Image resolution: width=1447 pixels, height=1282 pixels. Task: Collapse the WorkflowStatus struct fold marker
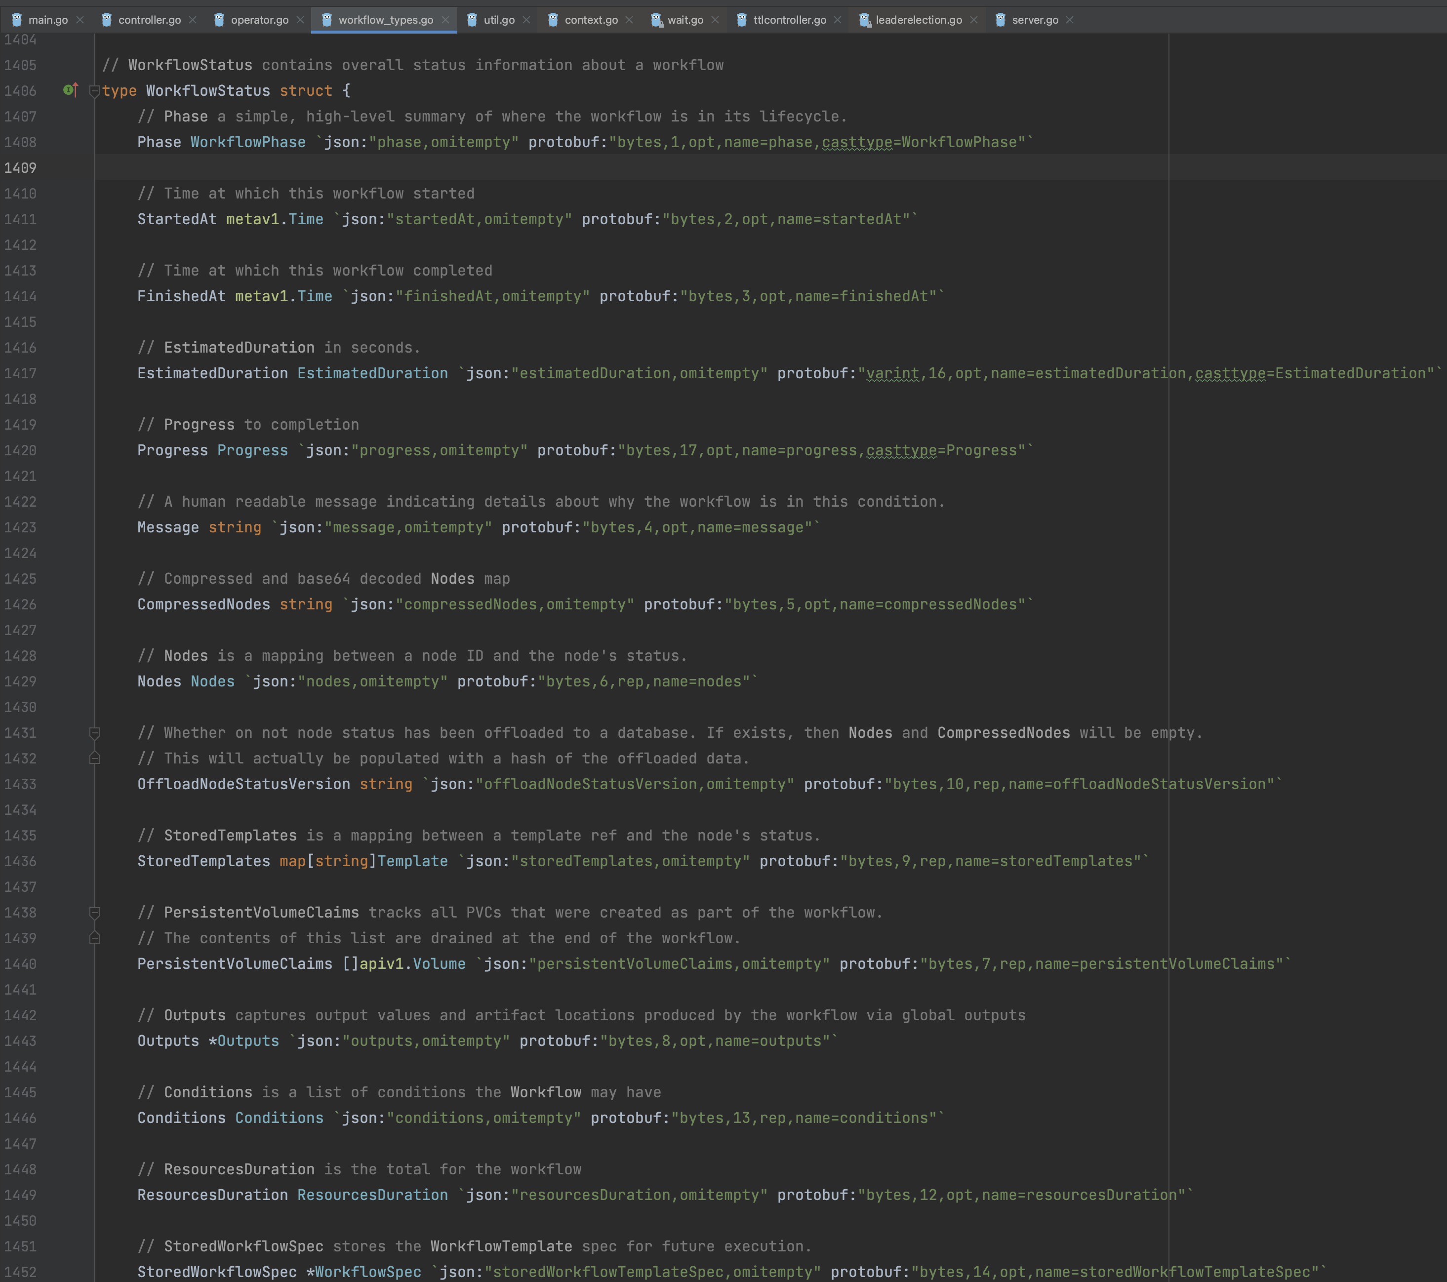(x=94, y=90)
